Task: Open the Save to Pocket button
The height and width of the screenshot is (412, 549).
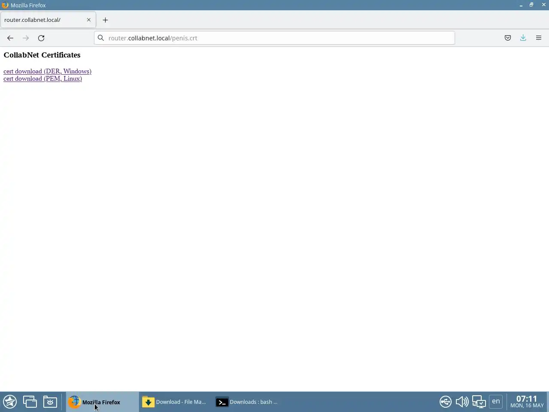Action: click(x=508, y=38)
